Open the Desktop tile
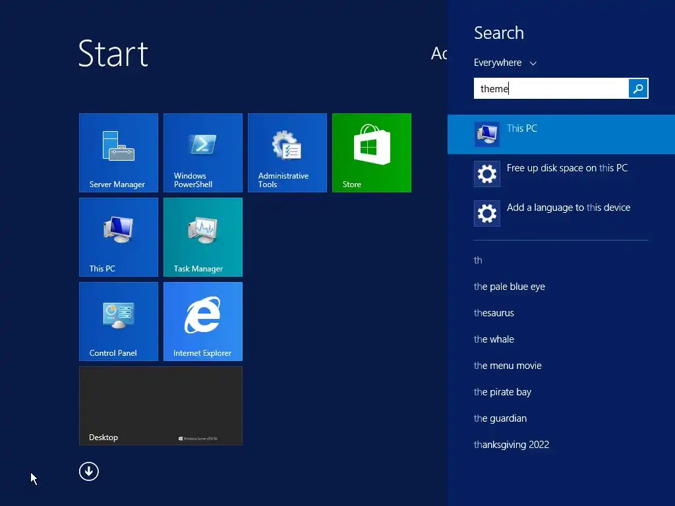Image resolution: width=675 pixels, height=506 pixels. pyautogui.click(x=161, y=406)
